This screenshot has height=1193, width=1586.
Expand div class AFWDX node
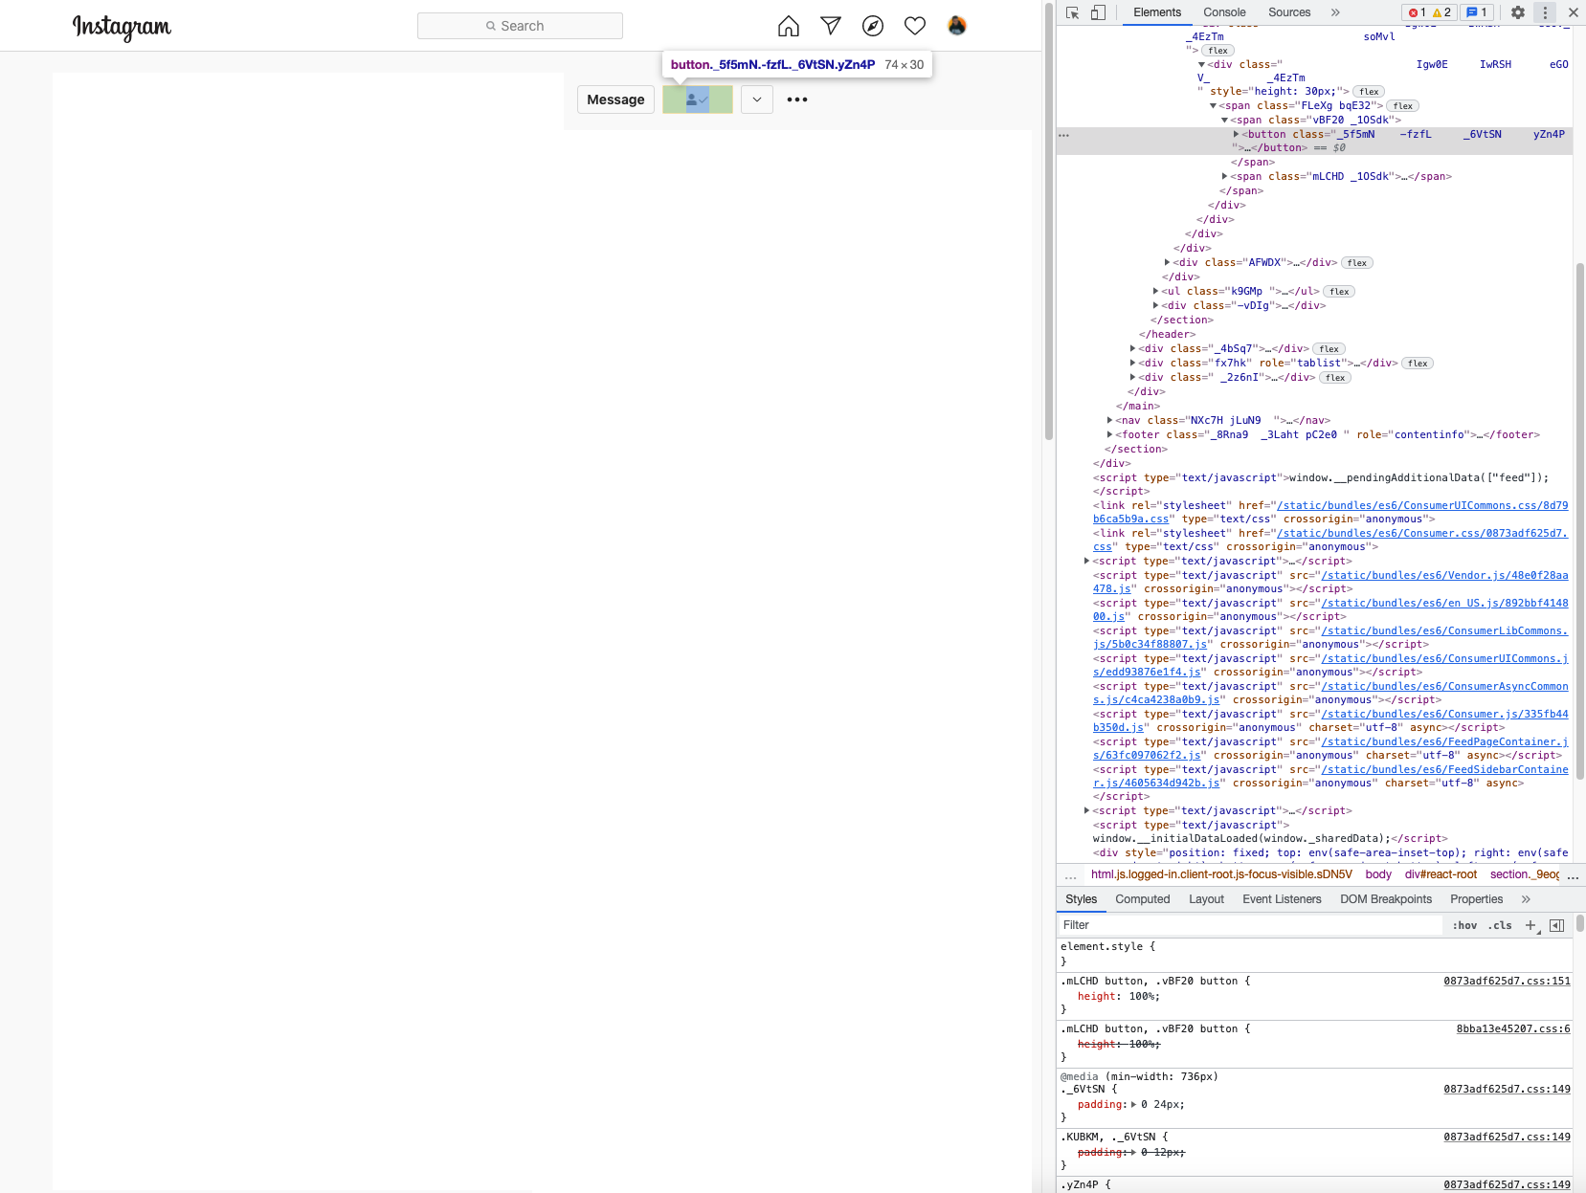click(x=1167, y=262)
